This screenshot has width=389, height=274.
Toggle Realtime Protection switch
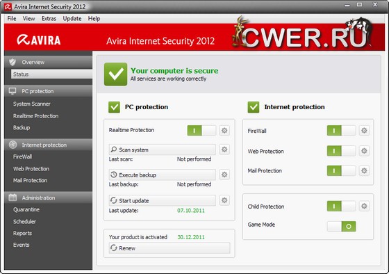click(x=201, y=131)
